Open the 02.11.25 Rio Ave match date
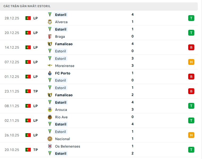The width and height of the screenshot is (202, 159). point(12,120)
